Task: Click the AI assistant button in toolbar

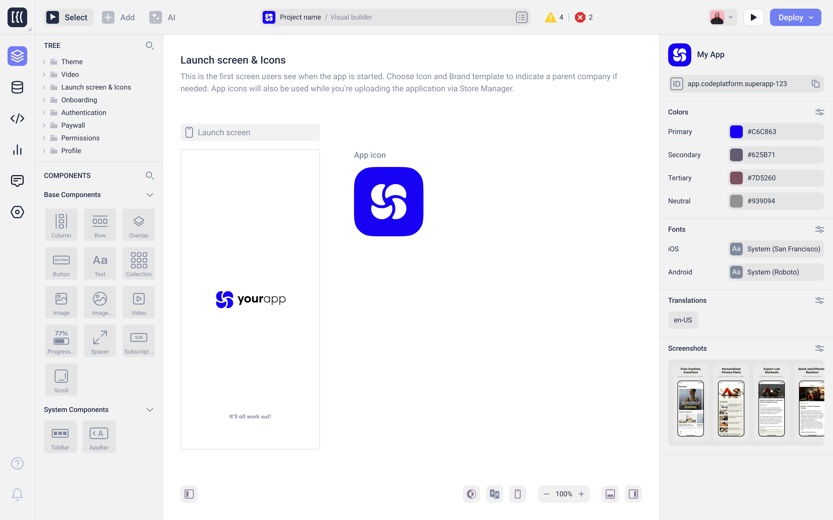Action: coord(163,17)
